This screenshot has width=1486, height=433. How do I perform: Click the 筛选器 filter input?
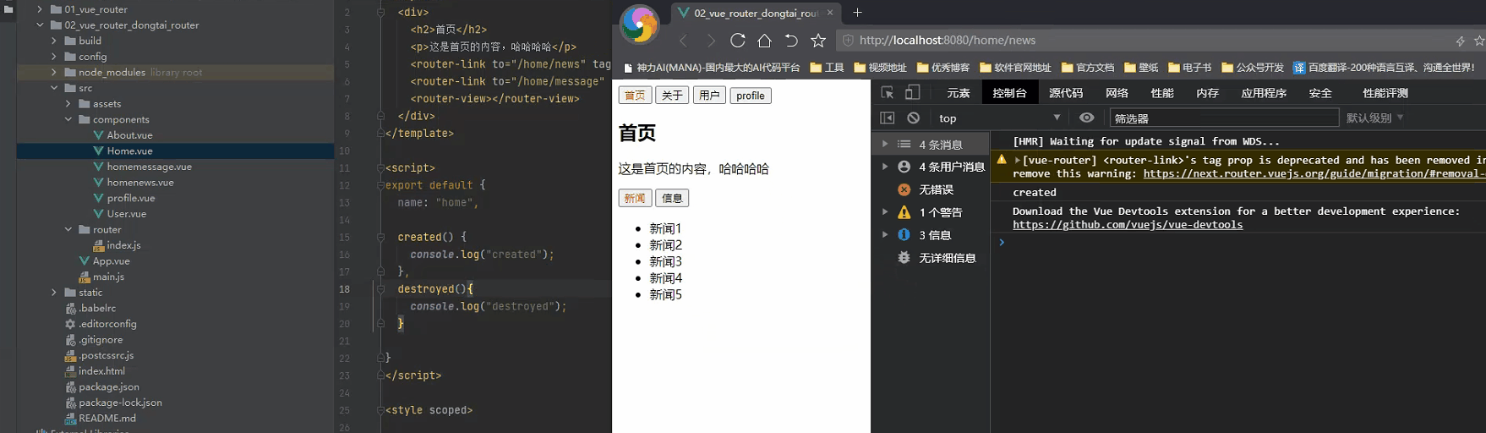point(1224,118)
